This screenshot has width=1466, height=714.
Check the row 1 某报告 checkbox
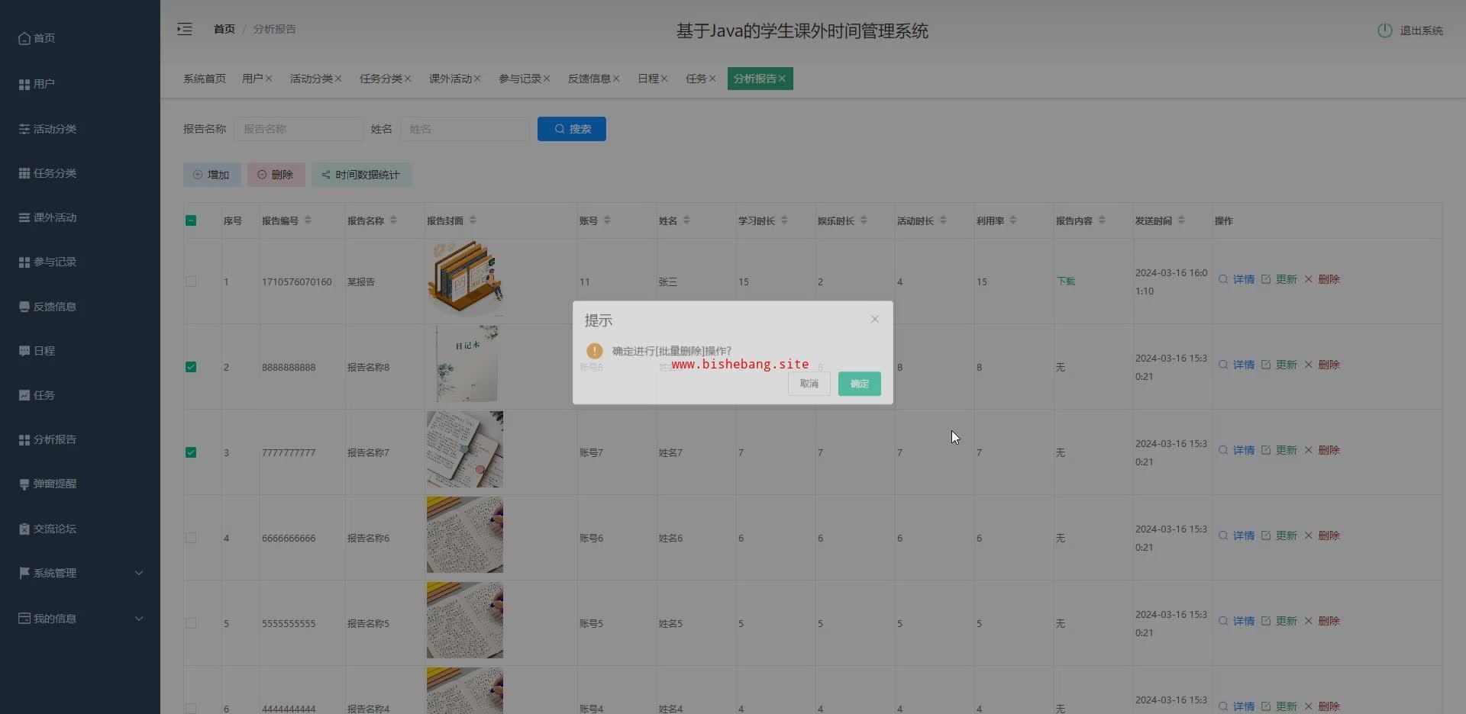point(191,281)
